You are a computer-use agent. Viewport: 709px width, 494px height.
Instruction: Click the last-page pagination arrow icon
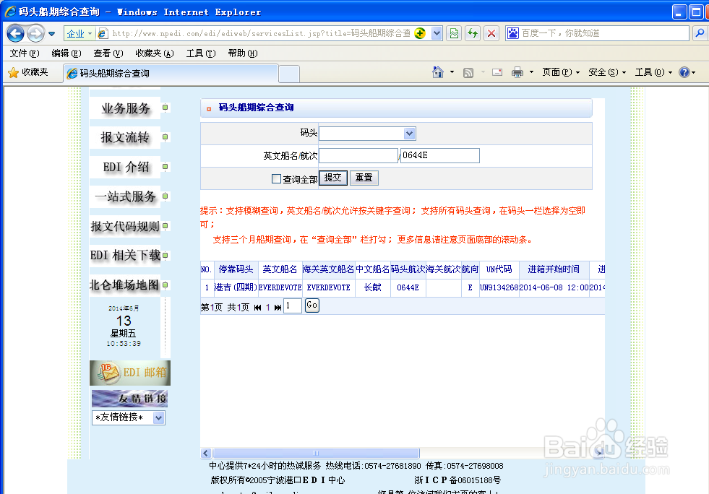(x=278, y=308)
